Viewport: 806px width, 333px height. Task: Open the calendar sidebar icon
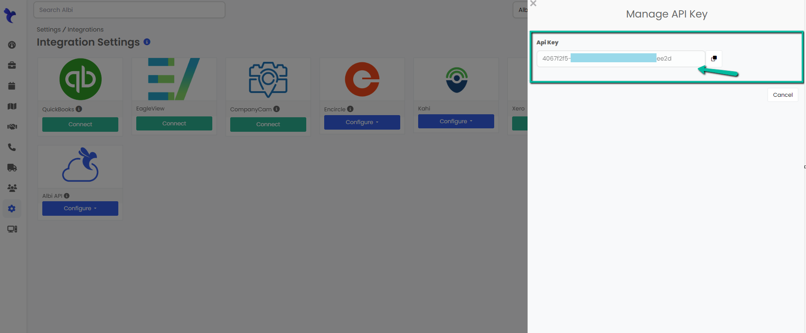pos(12,86)
